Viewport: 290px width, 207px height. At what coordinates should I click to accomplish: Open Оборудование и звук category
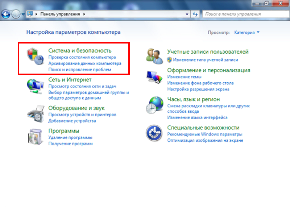pyautogui.click(x=76, y=108)
